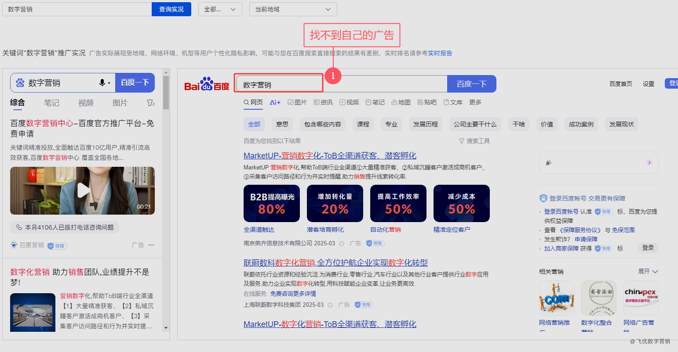Open the first MarketUP-营销数字化 result title
678x352 pixels.
(x=330, y=155)
